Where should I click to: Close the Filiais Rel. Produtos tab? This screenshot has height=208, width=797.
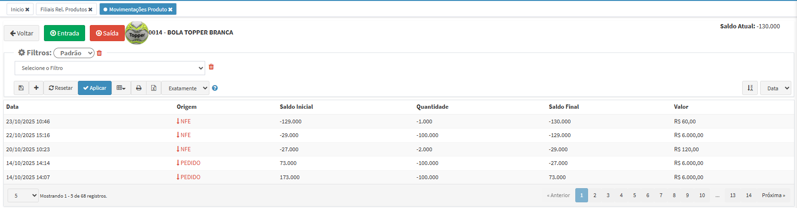point(90,9)
